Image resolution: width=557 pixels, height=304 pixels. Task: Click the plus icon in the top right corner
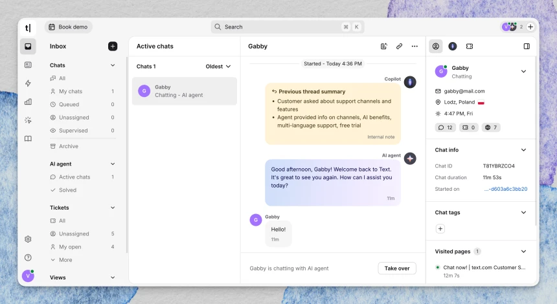[x=530, y=27]
